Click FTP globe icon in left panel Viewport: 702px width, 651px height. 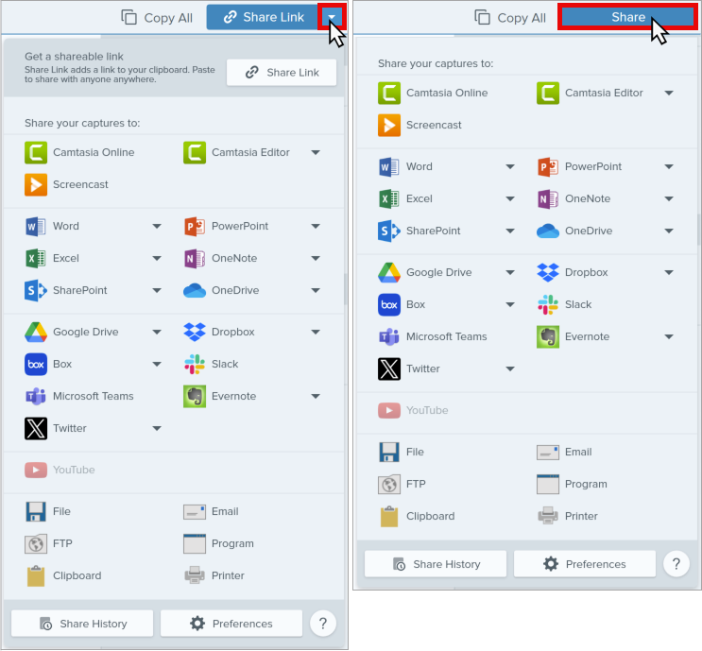[x=36, y=543]
